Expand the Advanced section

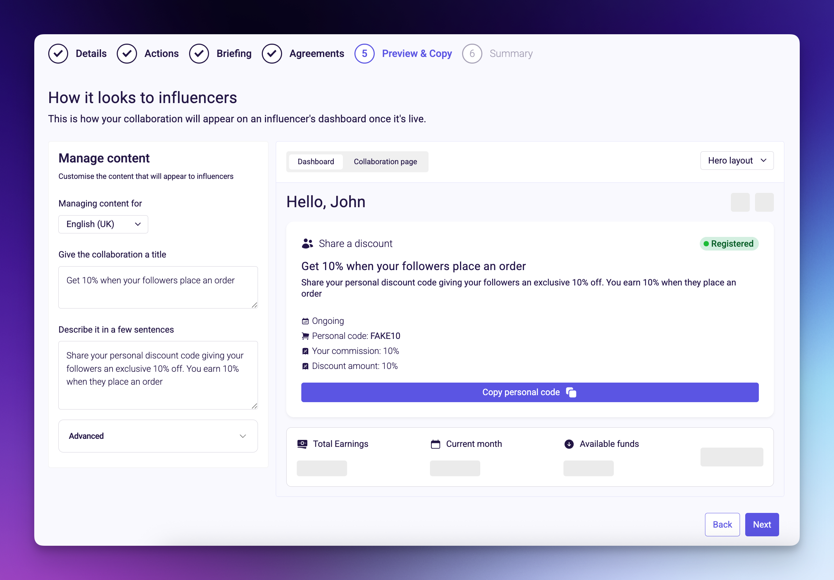[158, 436]
